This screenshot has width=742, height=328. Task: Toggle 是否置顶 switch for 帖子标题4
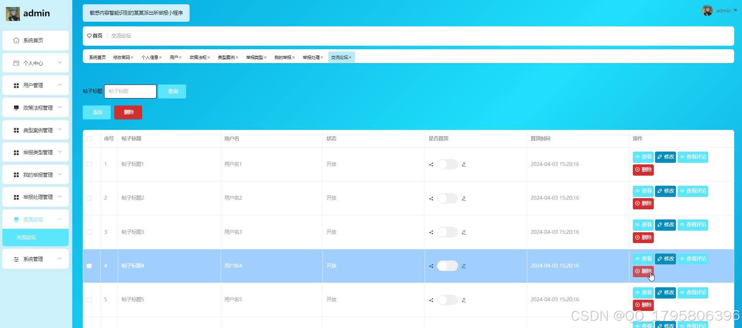tap(447, 266)
